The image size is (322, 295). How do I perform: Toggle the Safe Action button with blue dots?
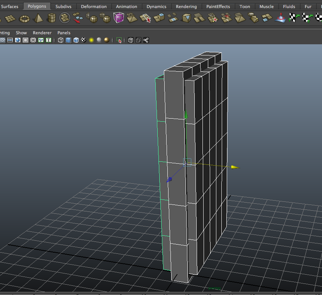(41, 40)
